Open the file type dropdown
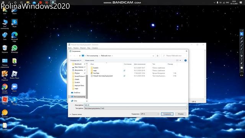The width and height of the screenshot is (245, 138). (136, 108)
